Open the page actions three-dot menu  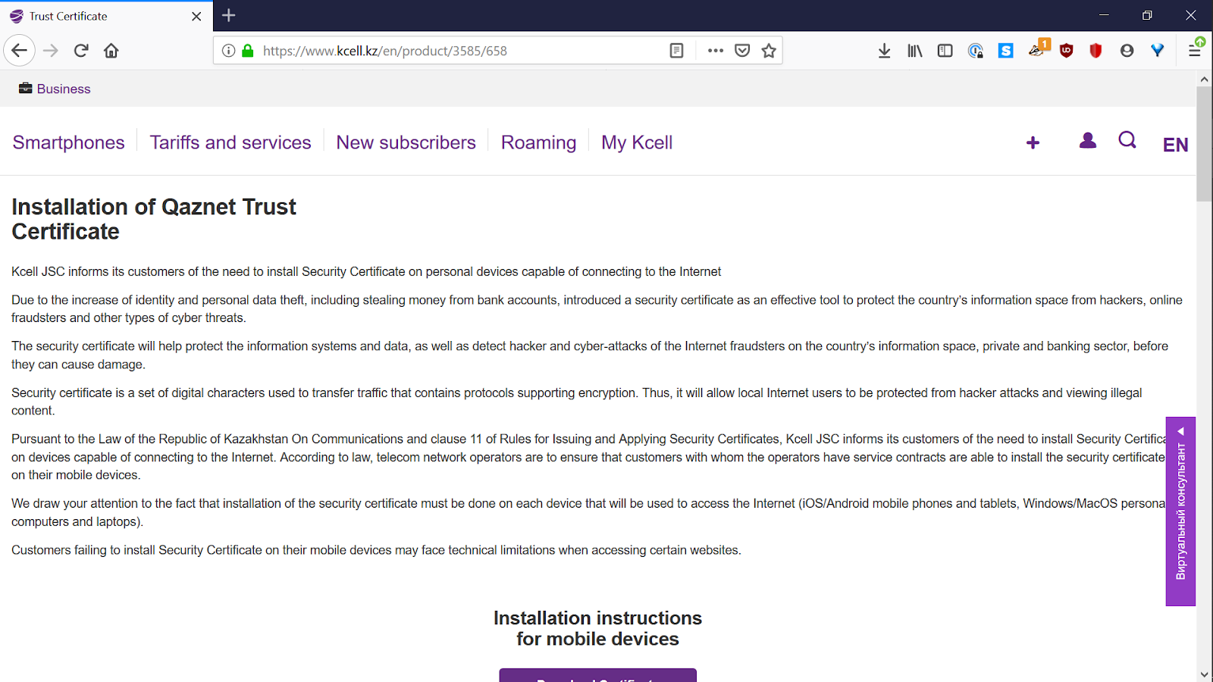[x=715, y=51]
